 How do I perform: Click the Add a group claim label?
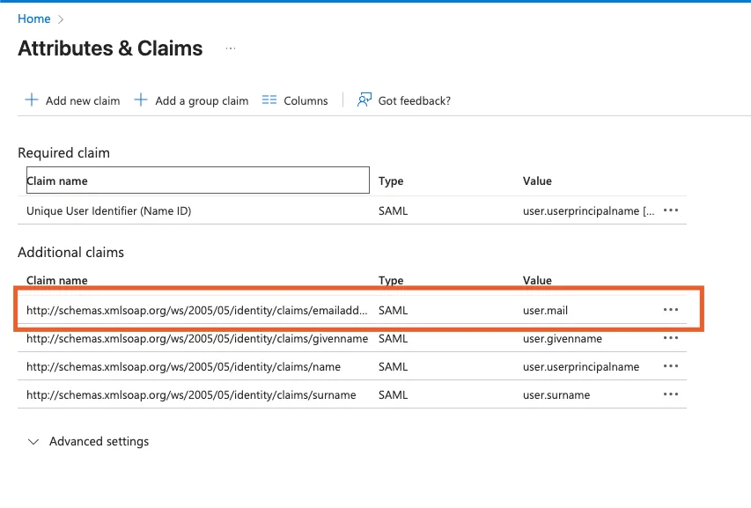point(202,101)
